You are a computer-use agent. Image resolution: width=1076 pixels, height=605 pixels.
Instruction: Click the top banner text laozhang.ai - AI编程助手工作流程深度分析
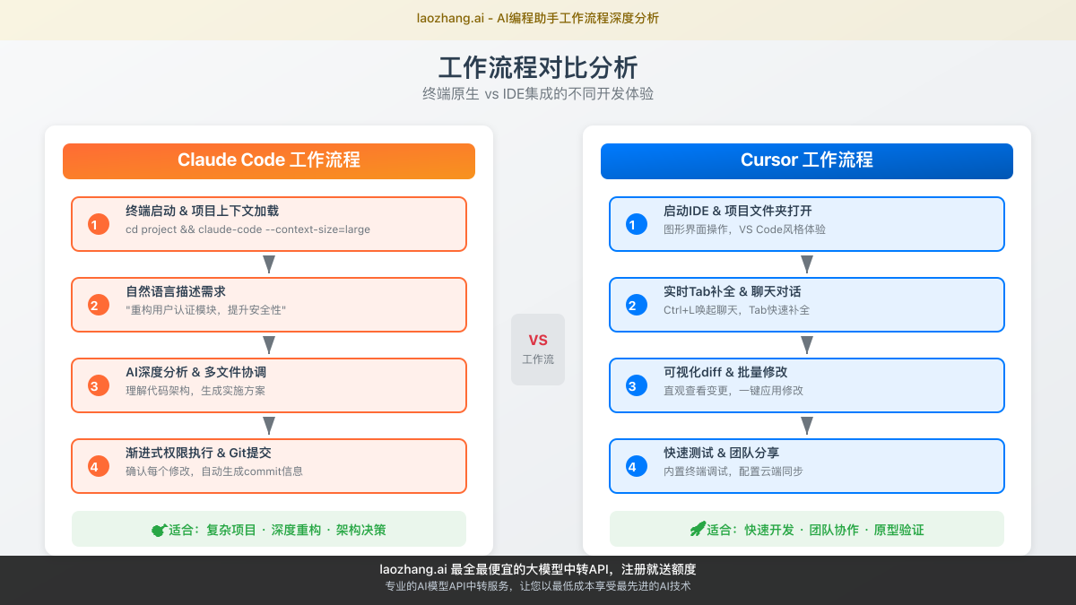[x=538, y=18]
